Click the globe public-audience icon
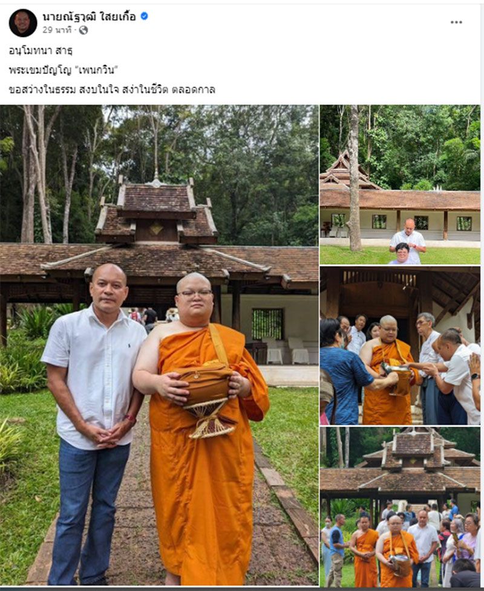484x591 pixels. click(x=83, y=30)
